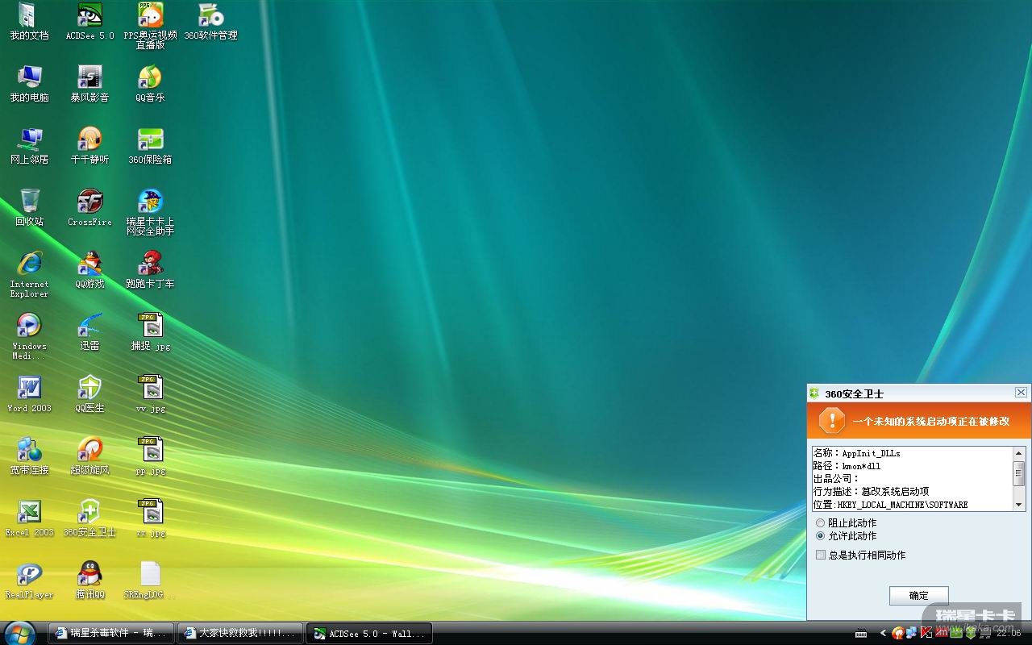Click the 千千静听 music player icon
Image resolution: width=1032 pixels, height=645 pixels.
(x=89, y=146)
